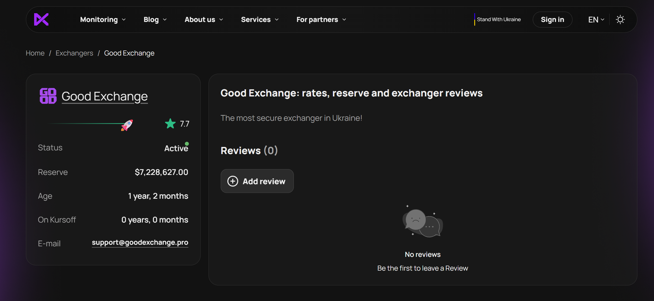Click the On Kursoff label

57,220
